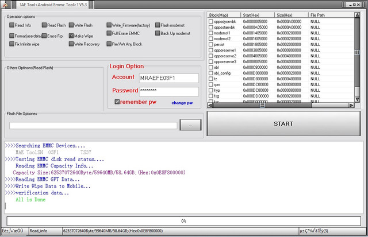Enable the Back Up modemst option

(157, 33)
